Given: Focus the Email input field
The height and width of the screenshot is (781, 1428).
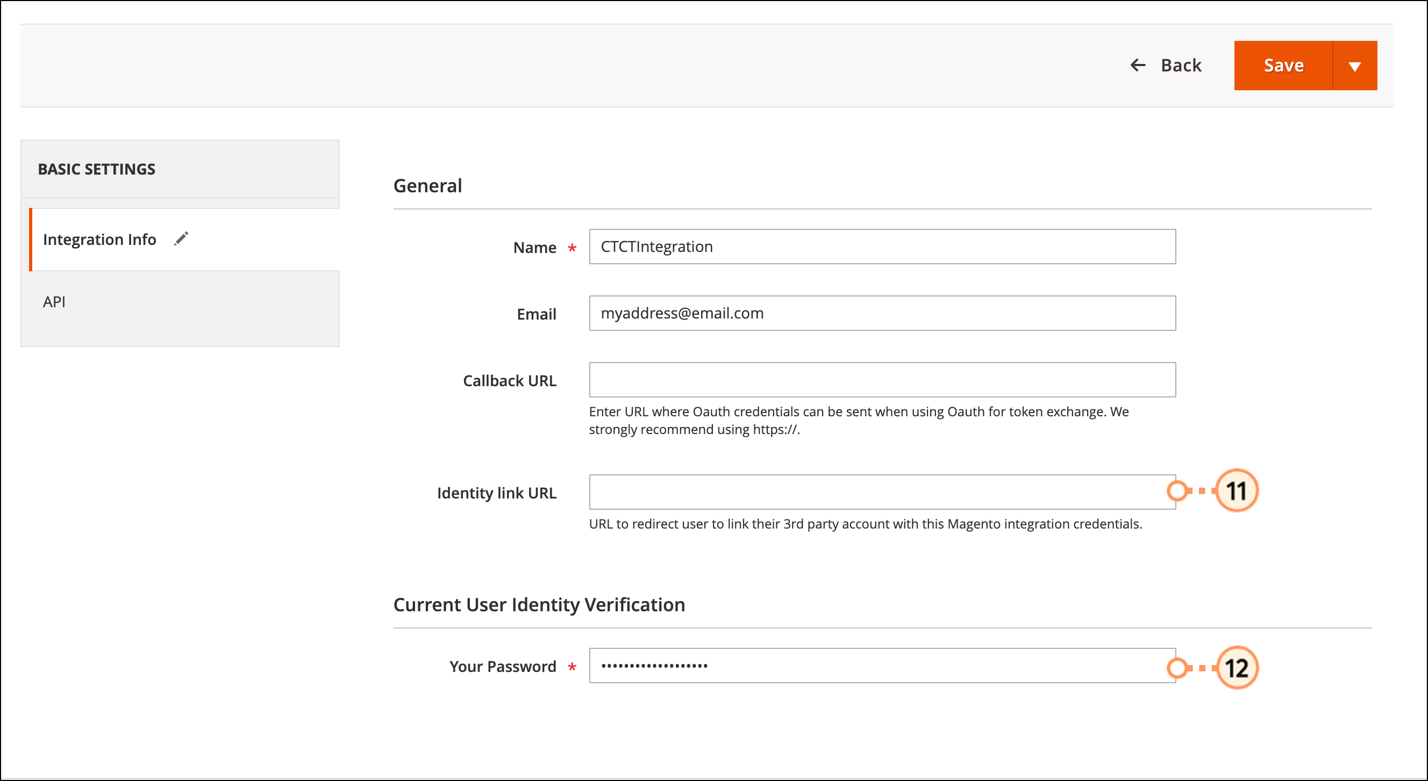Looking at the screenshot, I should pos(882,313).
